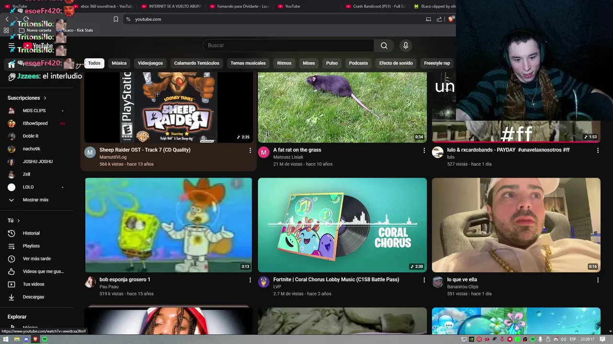The height and width of the screenshot is (344, 613).
Task: Open options menu for Sheep Raider OST video
Action: pyautogui.click(x=250, y=150)
